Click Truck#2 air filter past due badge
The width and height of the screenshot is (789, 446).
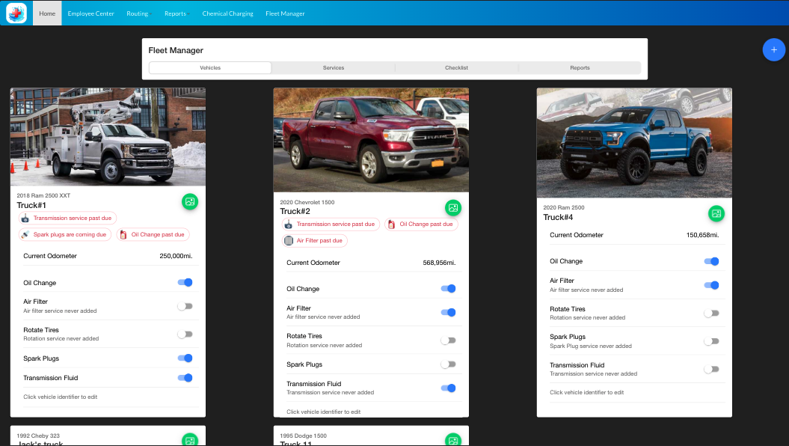click(315, 241)
